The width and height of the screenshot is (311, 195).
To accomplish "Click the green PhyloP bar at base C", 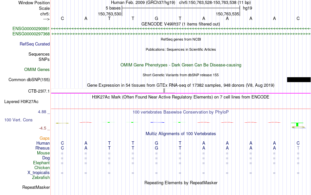I will coord(297,124).
